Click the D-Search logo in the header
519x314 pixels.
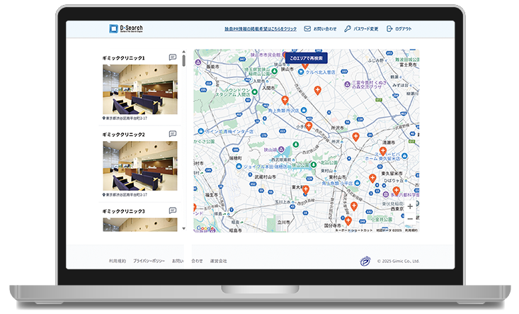pyautogui.click(x=126, y=29)
